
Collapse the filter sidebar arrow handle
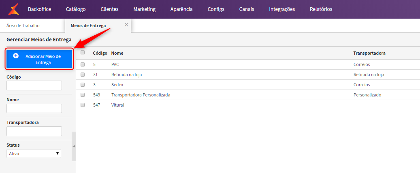click(x=74, y=146)
